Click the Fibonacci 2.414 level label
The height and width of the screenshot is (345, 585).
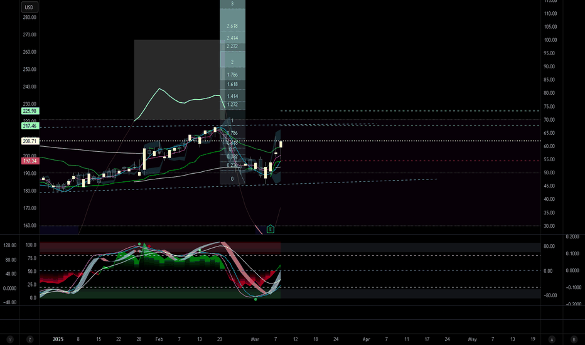[x=232, y=38]
